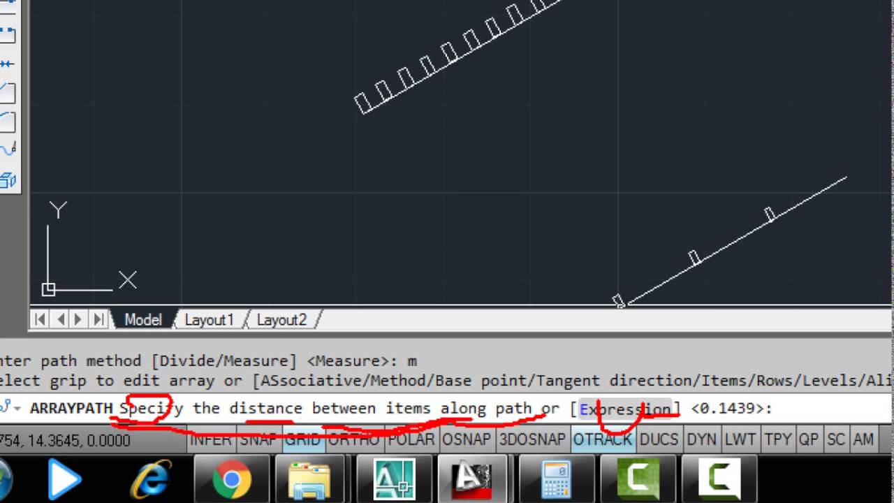
Task: Click the UCS origin icon in drawing area
Action: pyautogui.click(x=48, y=289)
